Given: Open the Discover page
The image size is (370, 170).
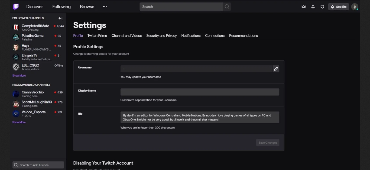Looking at the screenshot, I should 35,7.
